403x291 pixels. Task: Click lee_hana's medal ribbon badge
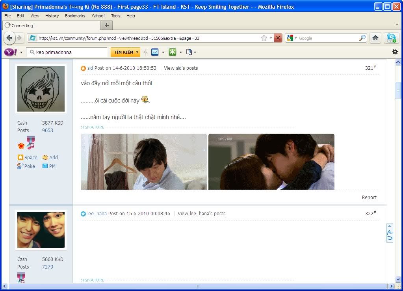point(21,278)
